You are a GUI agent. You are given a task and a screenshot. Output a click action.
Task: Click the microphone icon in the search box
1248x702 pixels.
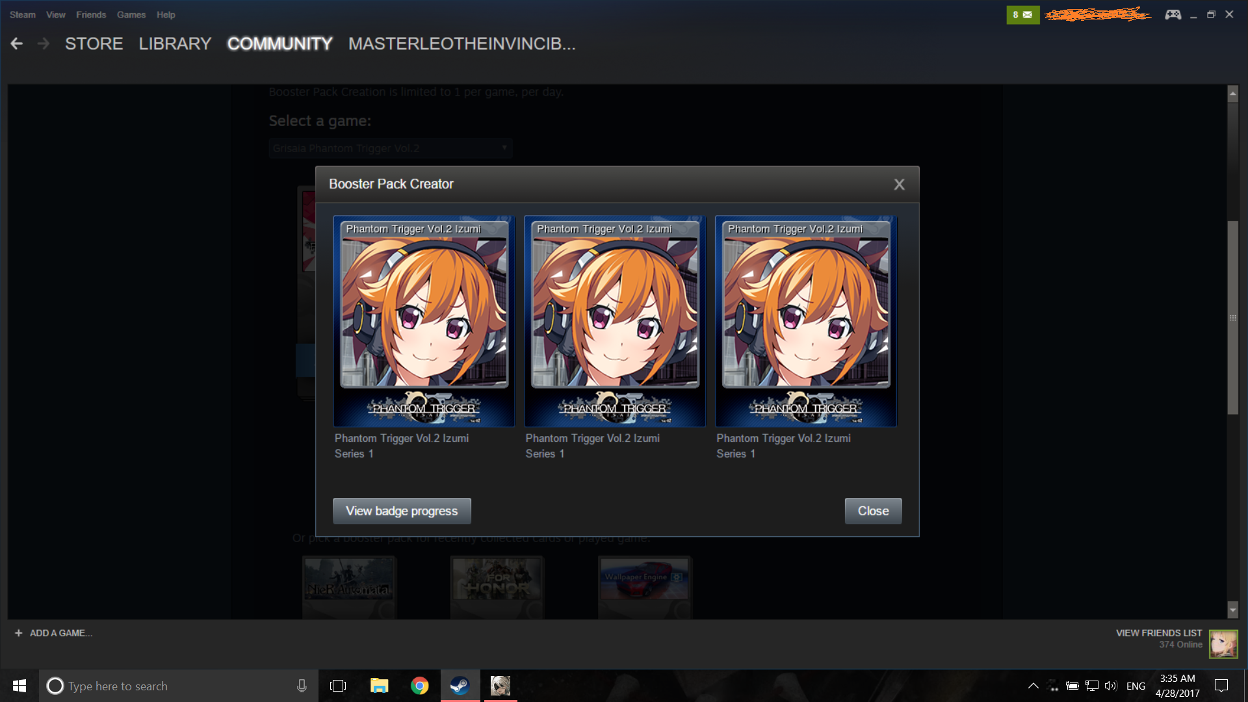point(302,686)
